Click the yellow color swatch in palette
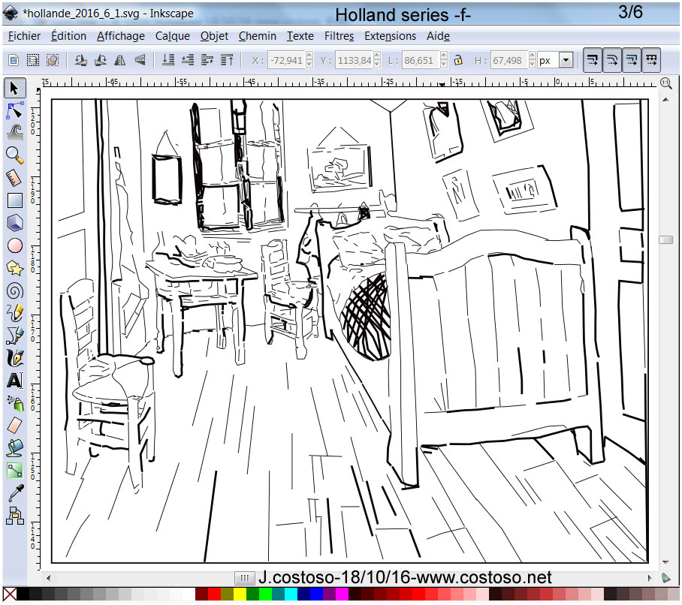 pos(240,595)
